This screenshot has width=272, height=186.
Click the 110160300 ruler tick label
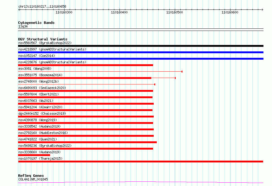coord(64,12)
